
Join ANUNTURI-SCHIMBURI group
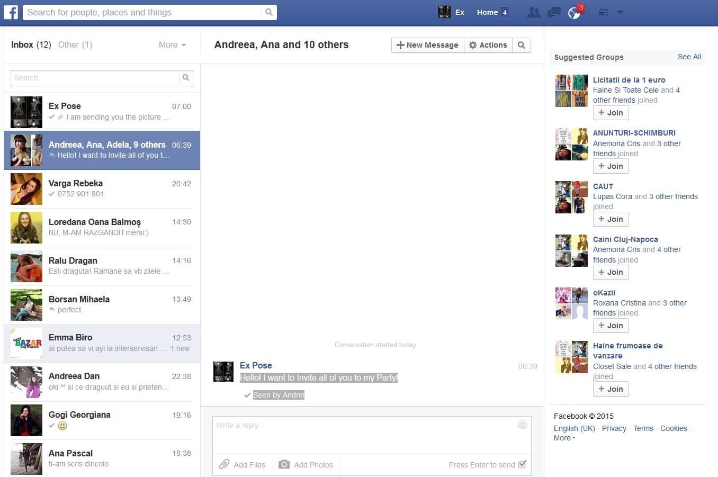(611, 166)
